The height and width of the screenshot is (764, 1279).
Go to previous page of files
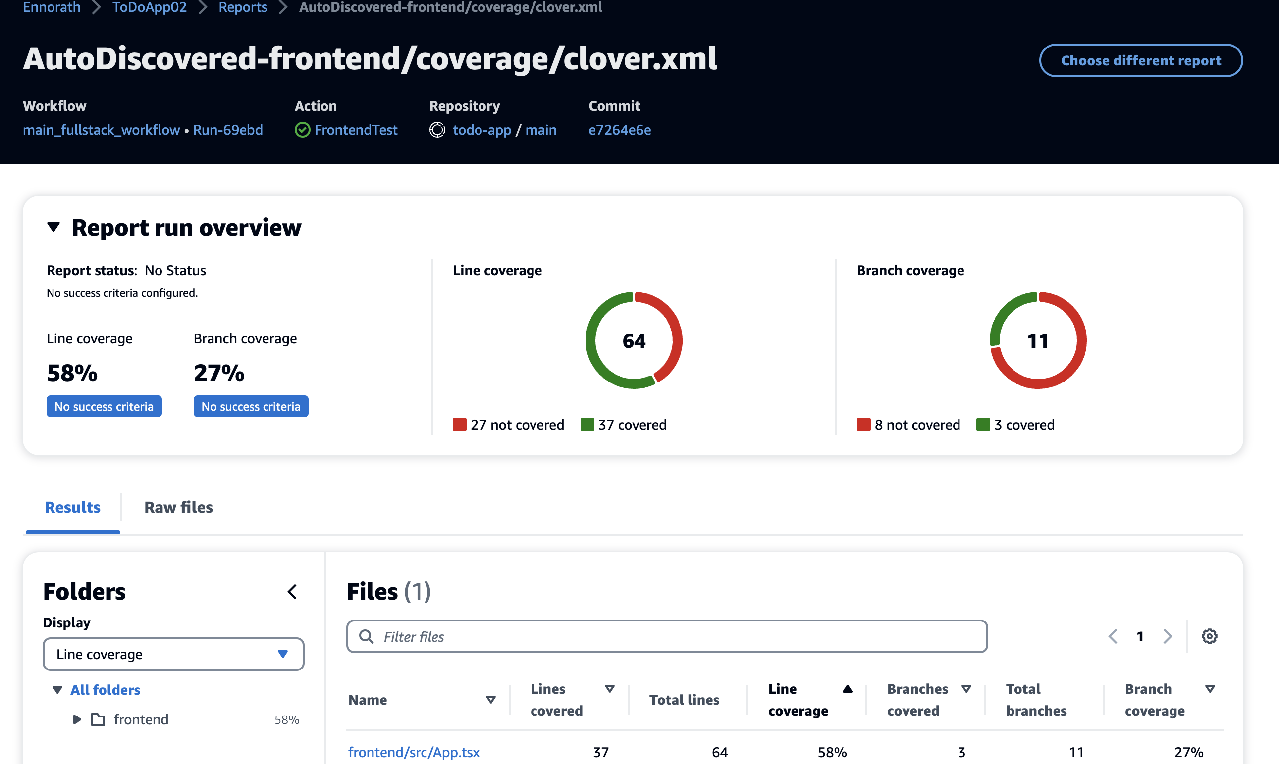1113,636
